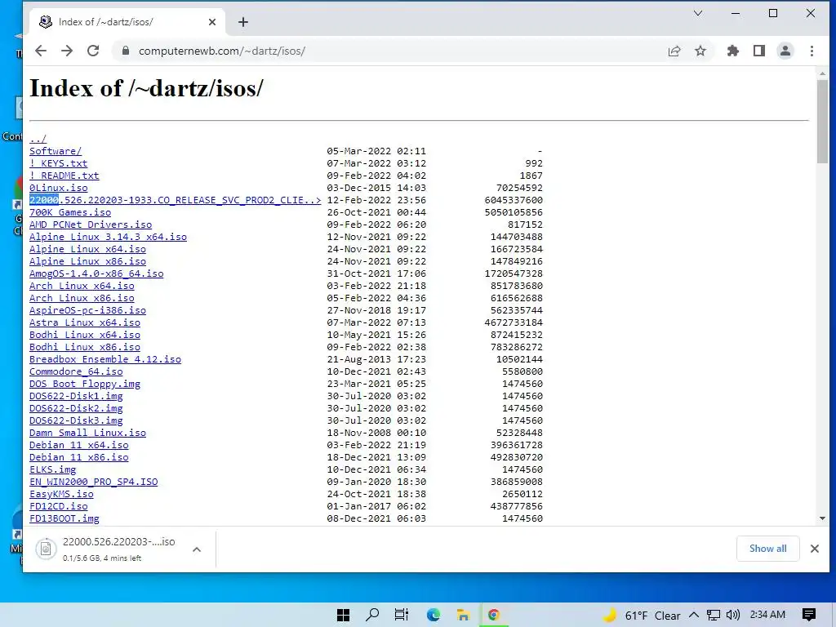Download AmogOS-1.4.0-x86_64.iso
Image resolution: width=836 pixels, height=627 pixels.
click(x=96, y=273)
